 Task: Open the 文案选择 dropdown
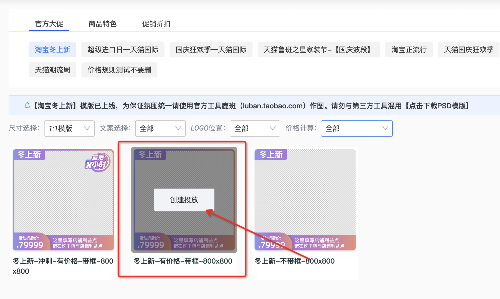pyautogui.click(x=160, y=129)
